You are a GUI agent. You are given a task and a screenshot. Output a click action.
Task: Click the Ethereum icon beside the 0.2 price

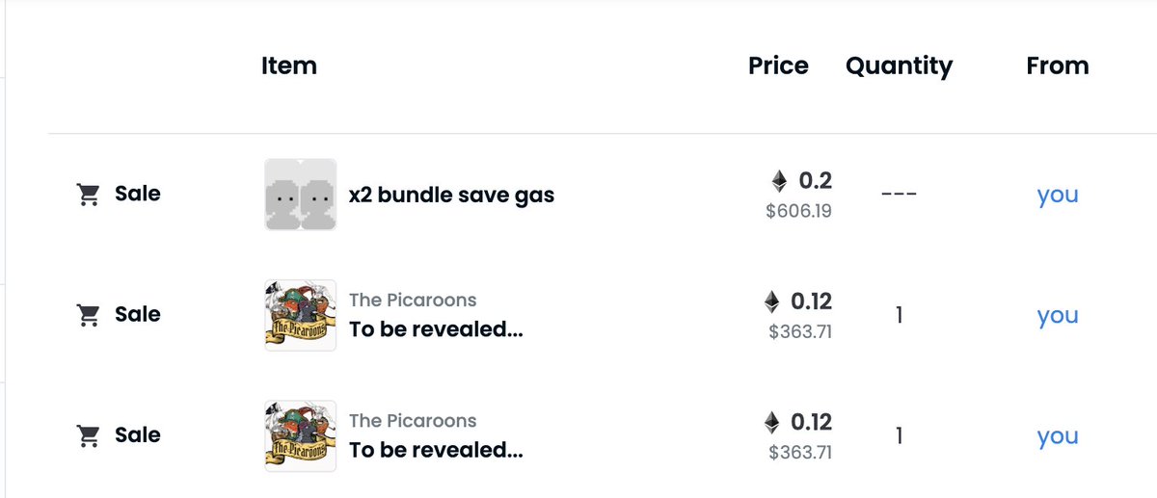click(779, 181)
